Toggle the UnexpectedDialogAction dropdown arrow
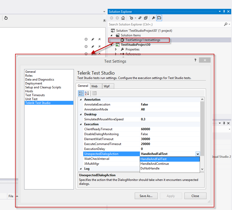This screenshot has height=210, width=232. tap(198, 154)
